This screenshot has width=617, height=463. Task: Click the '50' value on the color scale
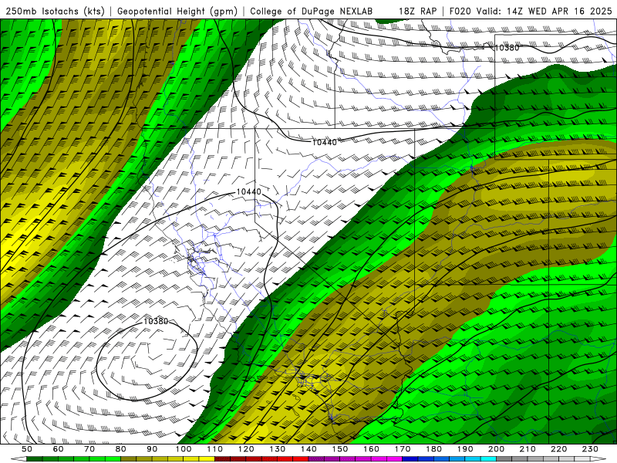tap(27, 449)
